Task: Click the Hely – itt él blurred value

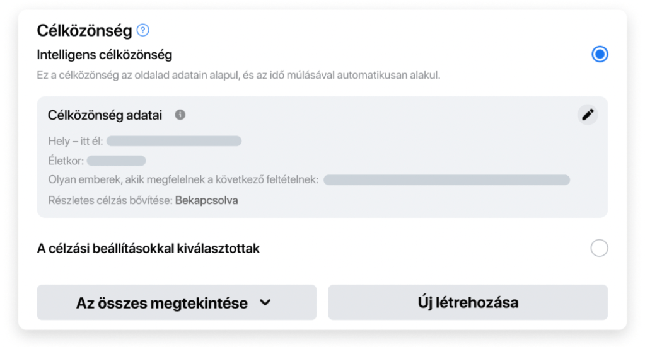Action: tap(173, 141)
